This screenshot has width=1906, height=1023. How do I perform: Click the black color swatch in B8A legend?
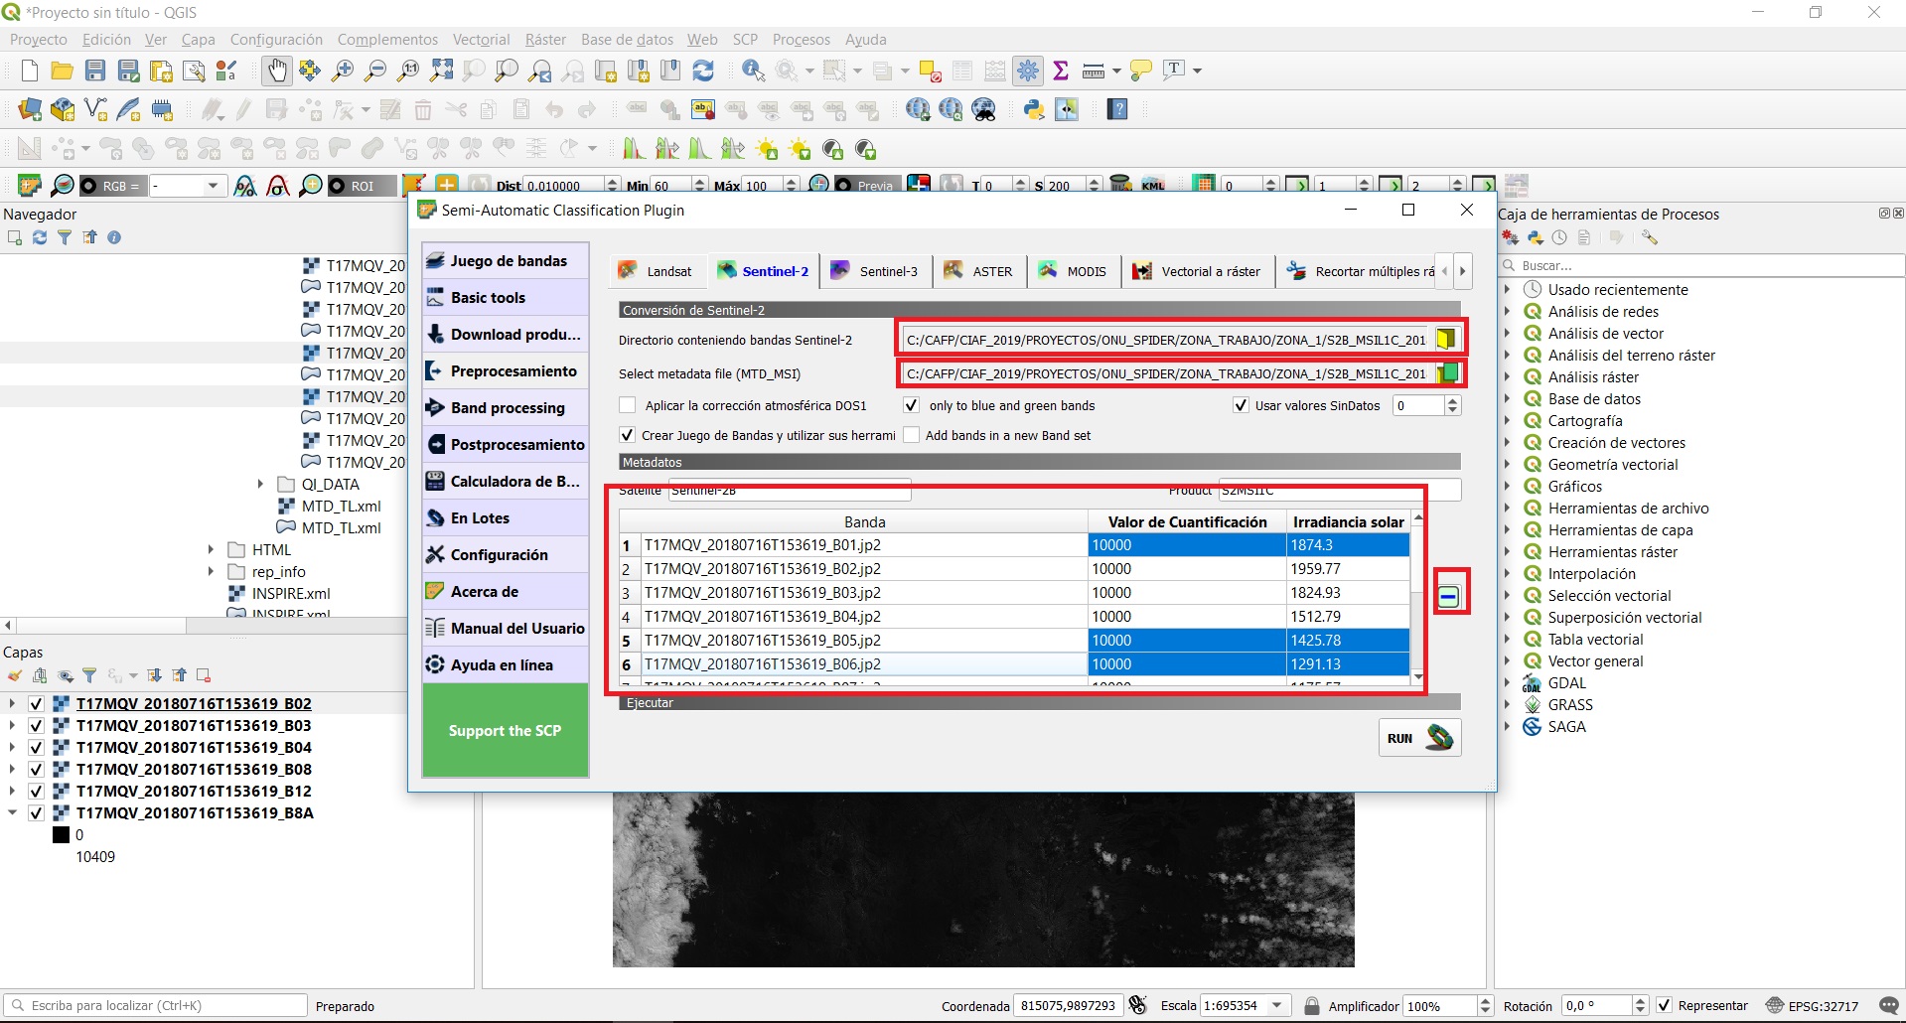[61, 835]
